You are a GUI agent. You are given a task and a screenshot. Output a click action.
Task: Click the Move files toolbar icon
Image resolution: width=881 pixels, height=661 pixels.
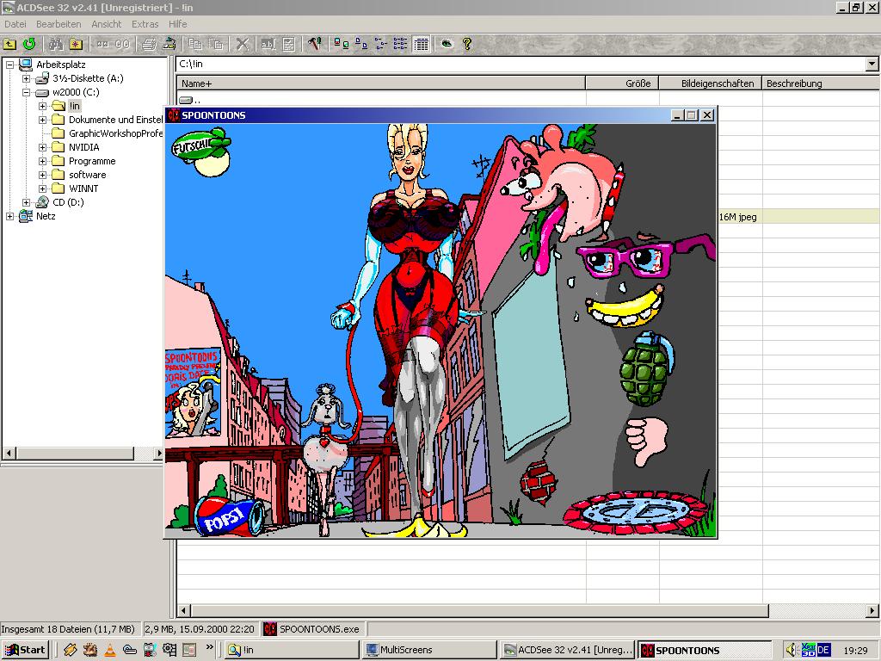[215, 44]
